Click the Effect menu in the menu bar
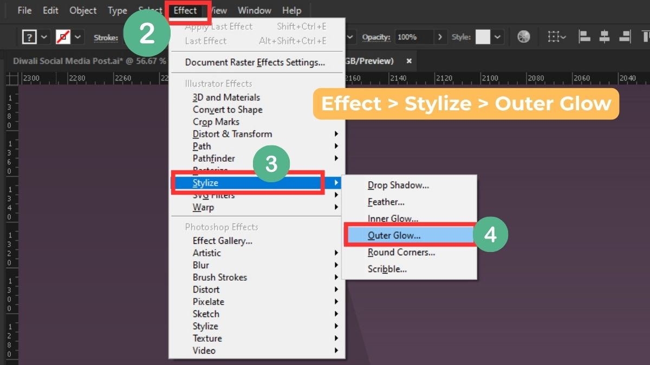Viewport: 650px width, 365px height. click(x=185, y=10)
